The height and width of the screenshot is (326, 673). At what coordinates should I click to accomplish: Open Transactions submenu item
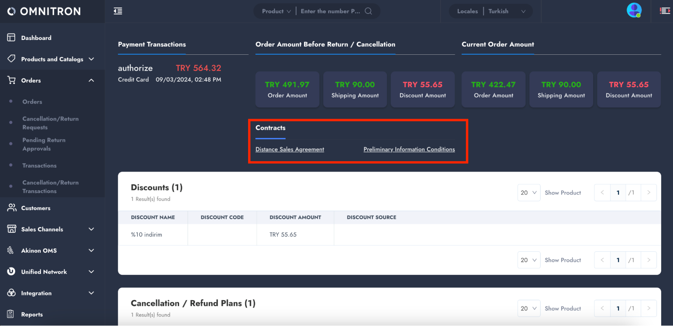pos(39,166)
